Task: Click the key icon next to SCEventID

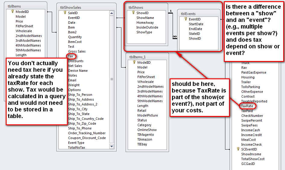Action: click(238, 149)
